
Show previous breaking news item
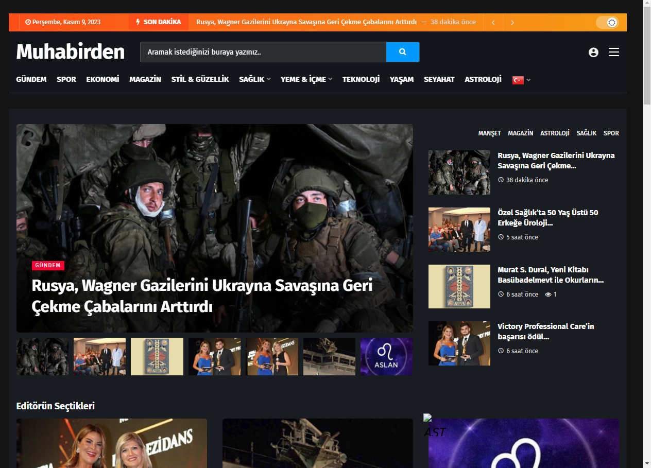493,22
